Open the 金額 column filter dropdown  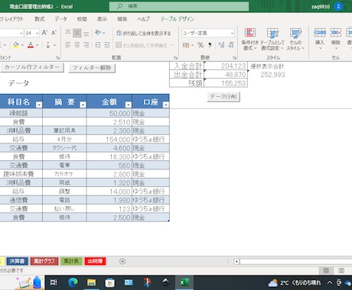129,105
